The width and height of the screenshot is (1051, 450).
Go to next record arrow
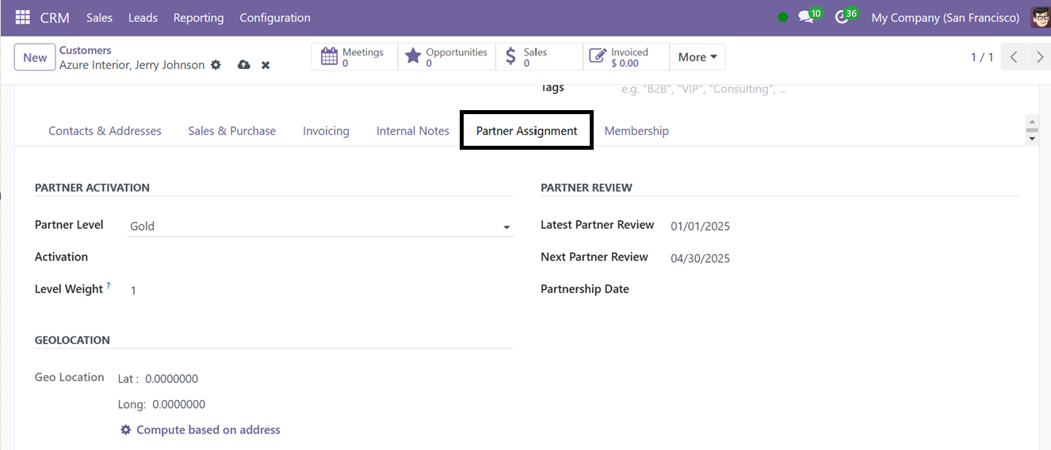pyautogui.click(x=1039, y=57)
